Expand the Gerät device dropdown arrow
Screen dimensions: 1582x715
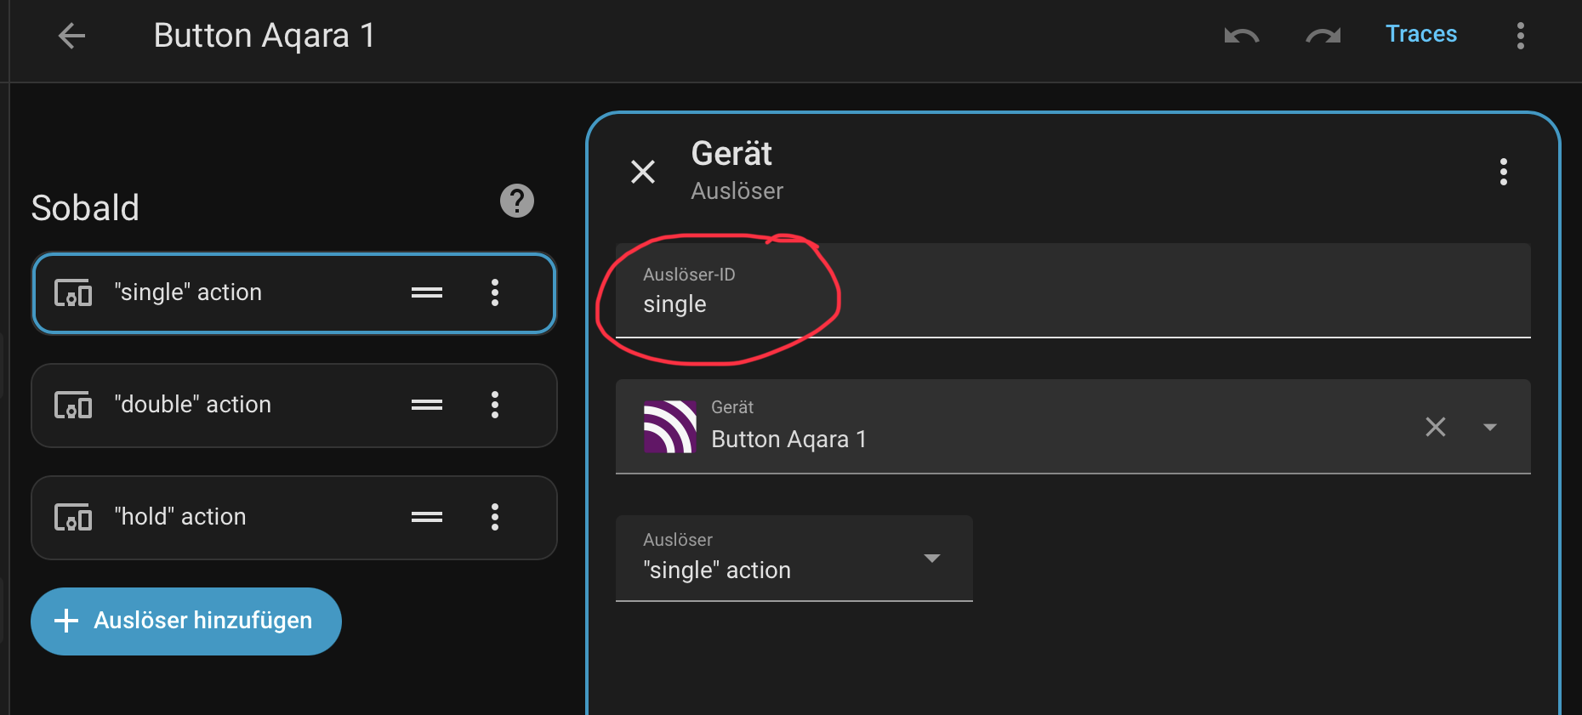tap(1489, 427)
